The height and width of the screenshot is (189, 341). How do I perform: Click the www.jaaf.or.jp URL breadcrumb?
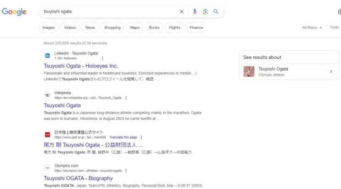[80, 137]
